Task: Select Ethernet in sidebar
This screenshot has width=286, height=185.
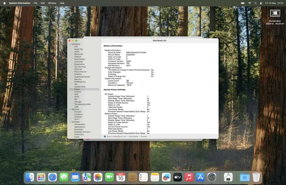Action: [x=78, y=69]
